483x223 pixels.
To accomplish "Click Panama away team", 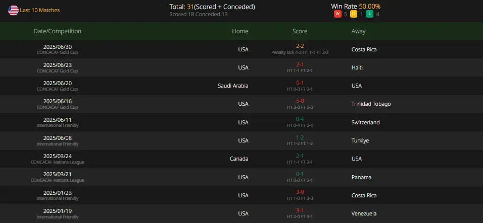I will [x=361, y=177].
